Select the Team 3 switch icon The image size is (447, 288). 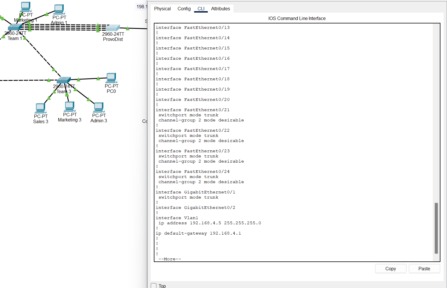coord(64,80)
